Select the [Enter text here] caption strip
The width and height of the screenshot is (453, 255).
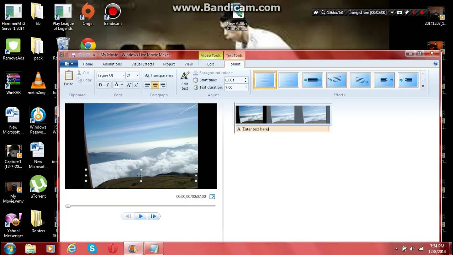[283, 129]
